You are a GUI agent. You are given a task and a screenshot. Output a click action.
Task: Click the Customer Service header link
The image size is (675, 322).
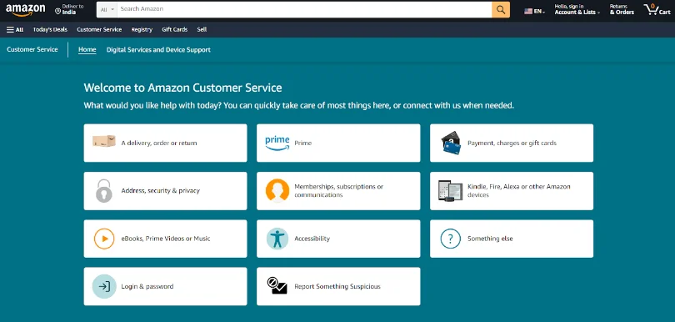click(x=32, y=49)
